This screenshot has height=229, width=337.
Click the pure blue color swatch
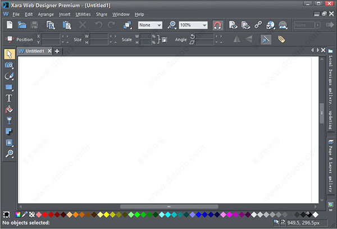pyautogui.click(x=199, y=214)
